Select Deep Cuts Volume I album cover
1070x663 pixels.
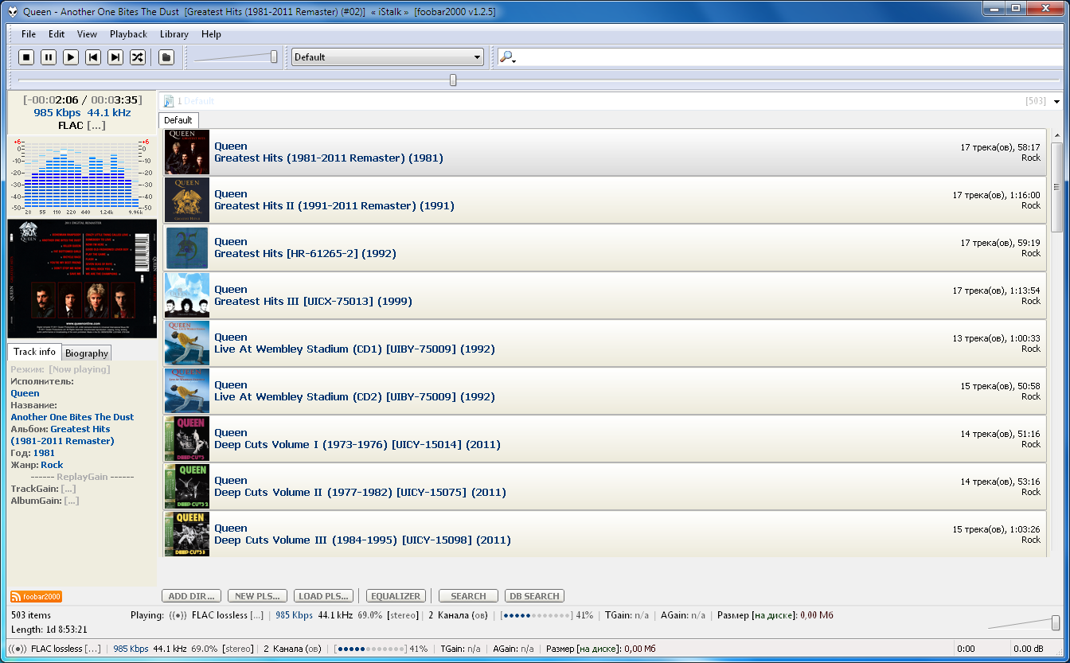tap(187, 439)
